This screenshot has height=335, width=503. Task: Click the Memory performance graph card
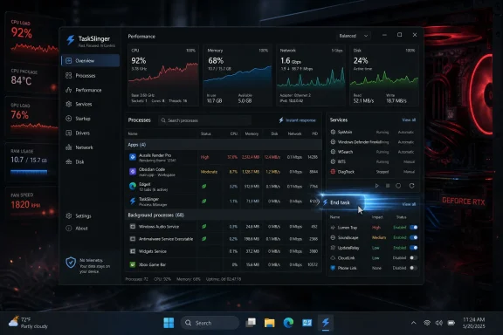pos(238,75)
